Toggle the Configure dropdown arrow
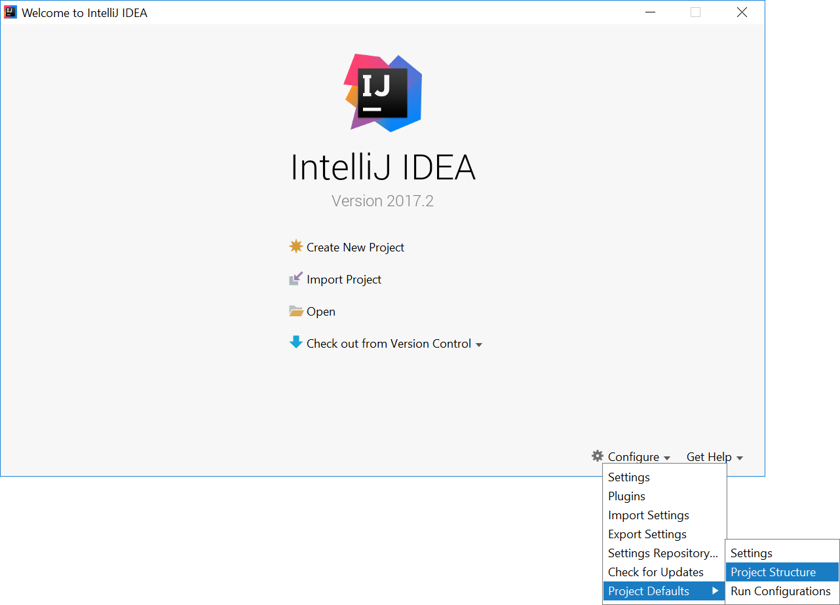 666,458
